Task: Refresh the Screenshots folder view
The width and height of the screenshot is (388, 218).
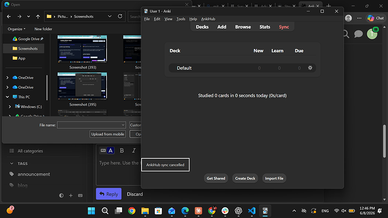Action: coord(120,16)
